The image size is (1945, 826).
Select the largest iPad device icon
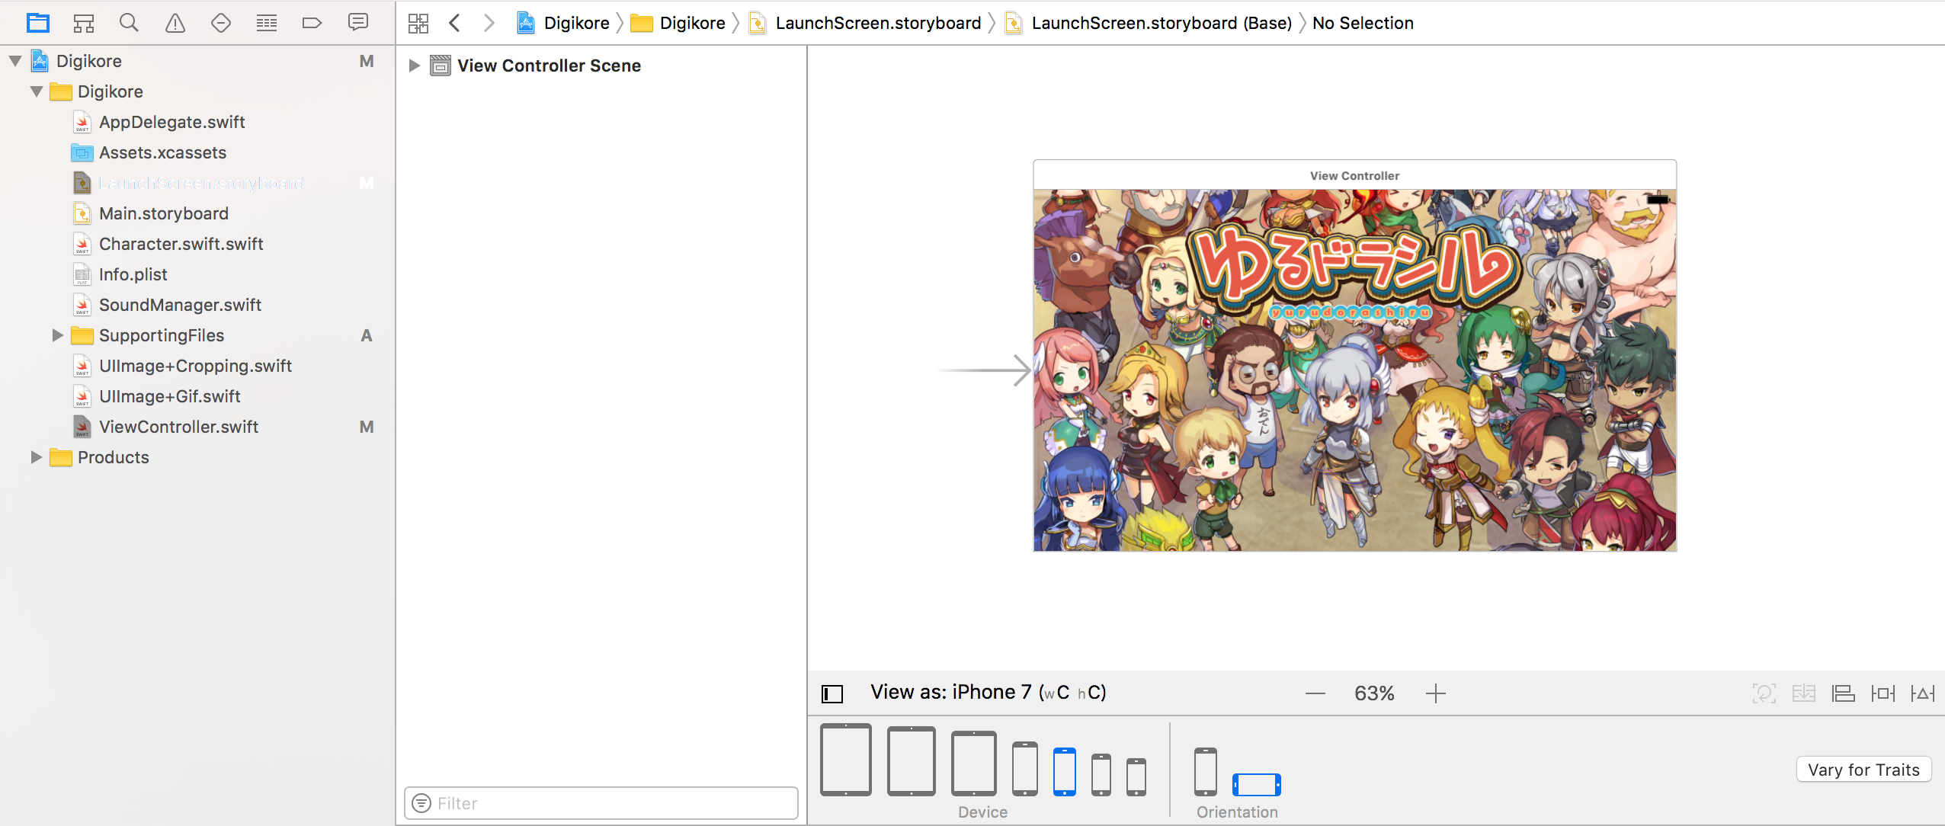click(846, 760)
